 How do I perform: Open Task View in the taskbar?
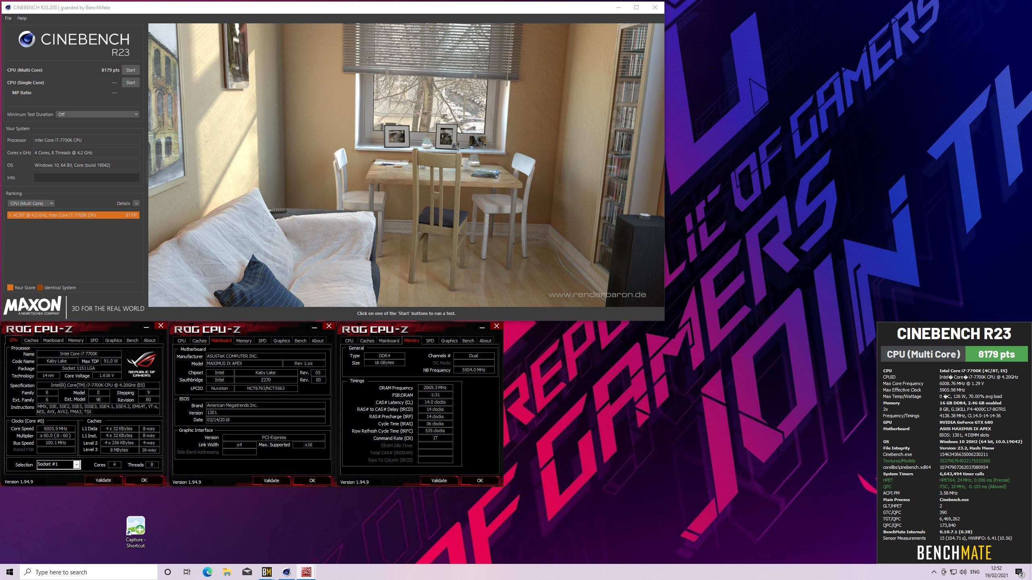[187, 572]
